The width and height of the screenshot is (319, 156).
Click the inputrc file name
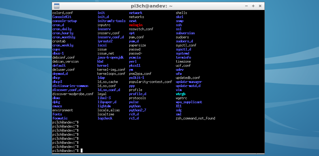104,25
